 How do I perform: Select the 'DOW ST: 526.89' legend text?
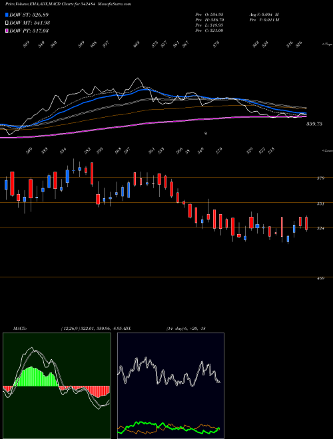point(29,15)
